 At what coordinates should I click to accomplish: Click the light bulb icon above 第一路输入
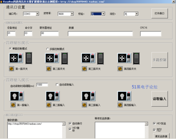pos(17,96)
